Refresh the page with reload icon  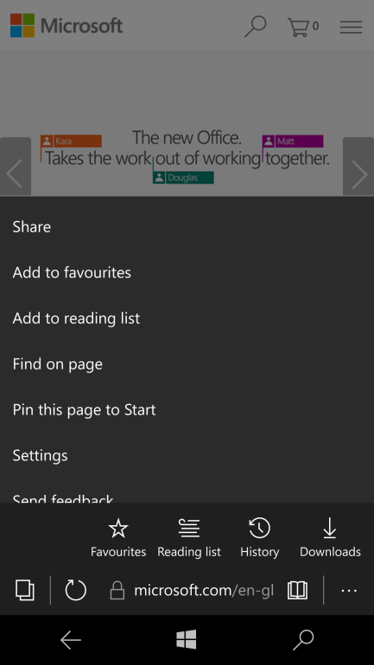tap(75, 590)
